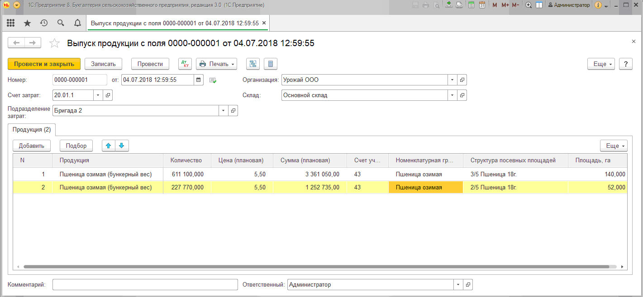
Task: Close the Выпуск продукции document tab
Action: click(x=264, y=23)
